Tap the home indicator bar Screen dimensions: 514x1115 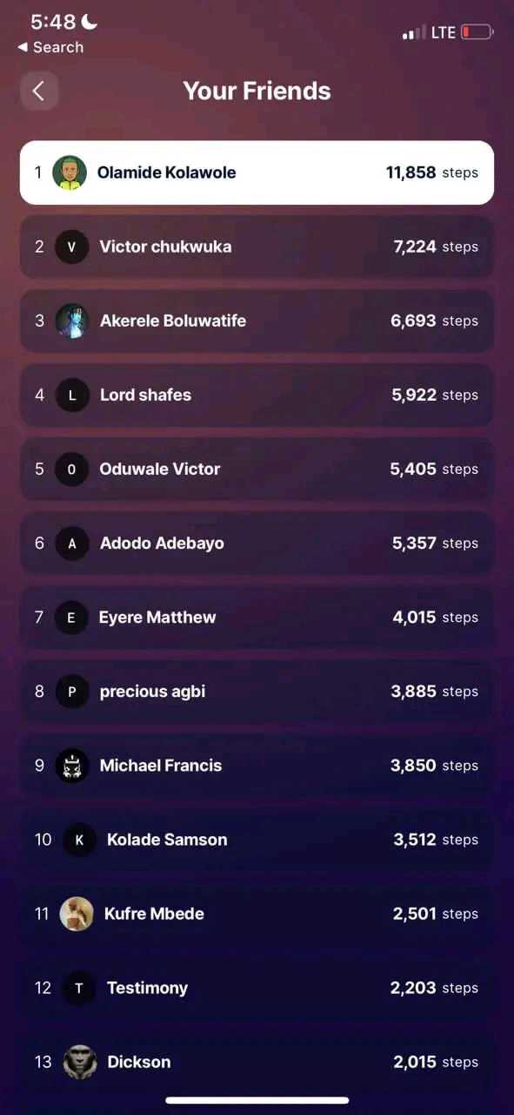(x=257, y=1100)
